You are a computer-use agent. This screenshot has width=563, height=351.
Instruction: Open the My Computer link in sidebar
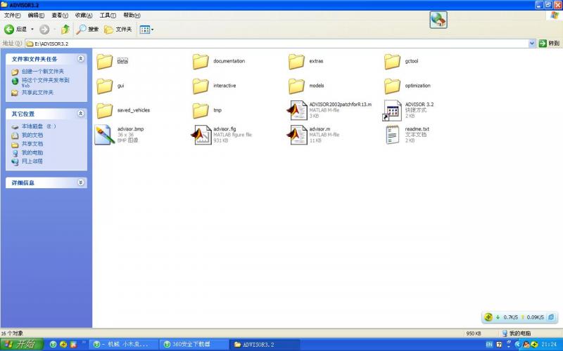[32, 152]
